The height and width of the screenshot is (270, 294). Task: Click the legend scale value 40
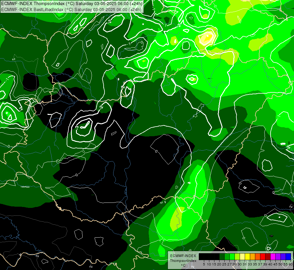pos(270,264)
